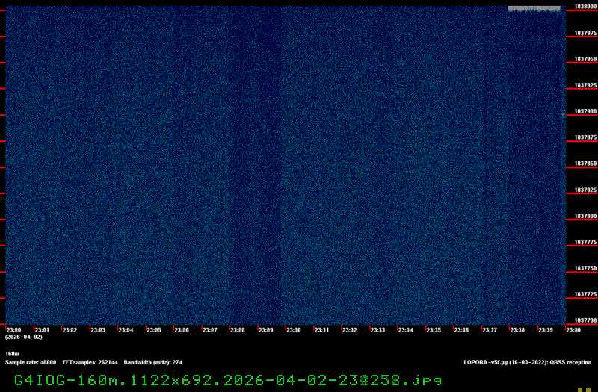Screen dimensions: 598x392
Task: Click the 23:06 time marker
Action: [x=182, y=330]
